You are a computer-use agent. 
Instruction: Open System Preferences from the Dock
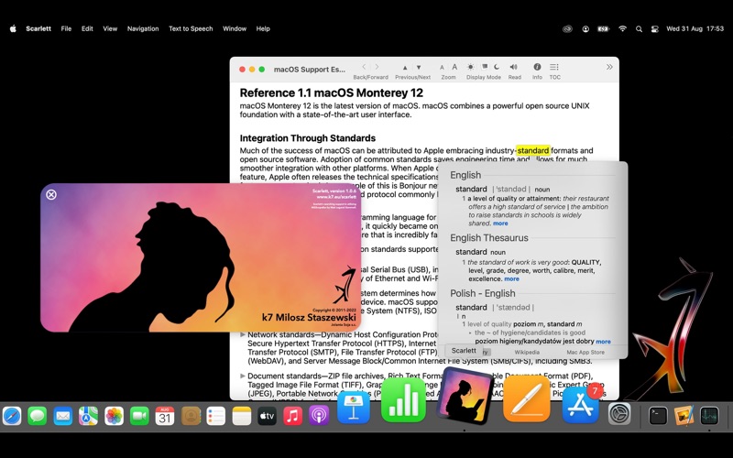(x=619, y=414)
